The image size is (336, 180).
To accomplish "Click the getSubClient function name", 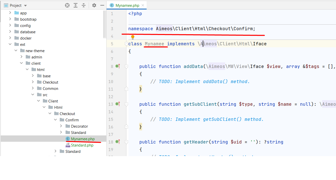I will coord(200,104).
